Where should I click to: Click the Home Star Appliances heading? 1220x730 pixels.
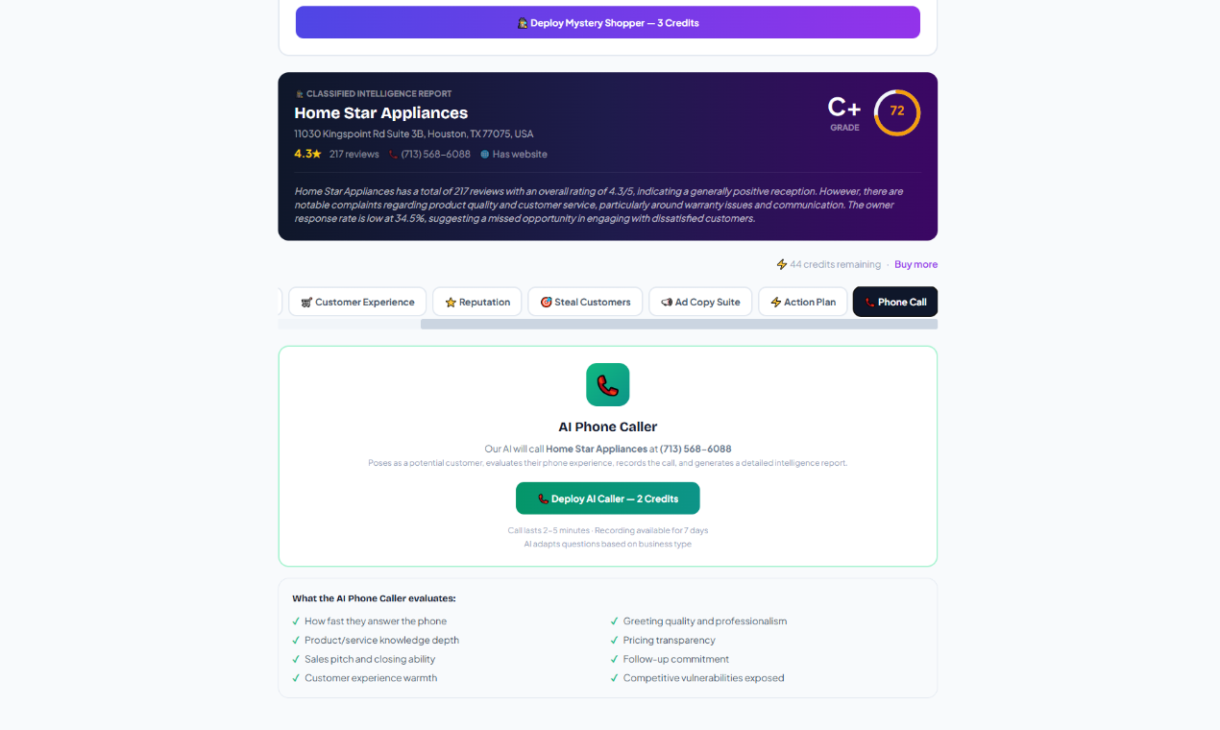point(381,113)
